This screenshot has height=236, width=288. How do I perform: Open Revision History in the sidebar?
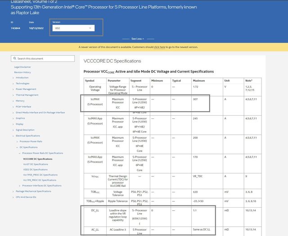pos(22,72)
